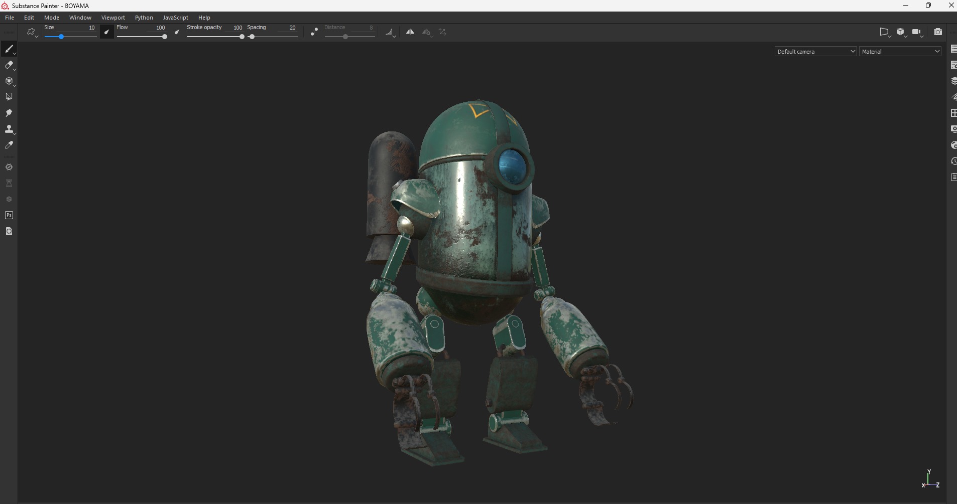Open the Python menu
This screenshot has width=957, height=504.
point(144,18)
